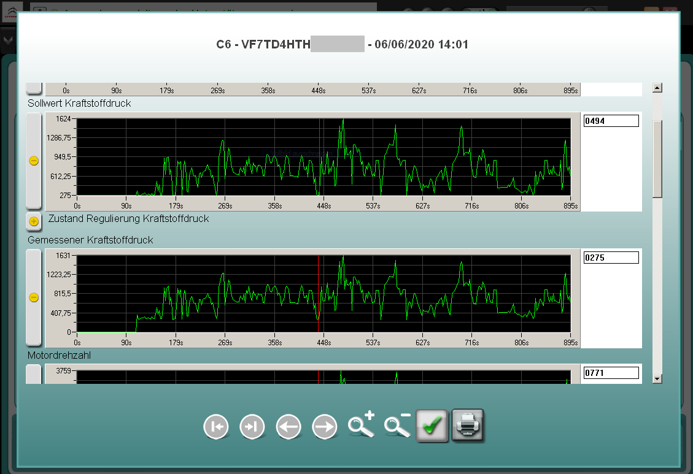The width and height of the screenshot is (693, 474).
Task: Print the graphs using the printer icon
Action: tap(468, 426)
